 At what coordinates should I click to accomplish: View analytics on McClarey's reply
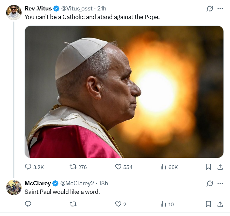click(x=164, y=204)
